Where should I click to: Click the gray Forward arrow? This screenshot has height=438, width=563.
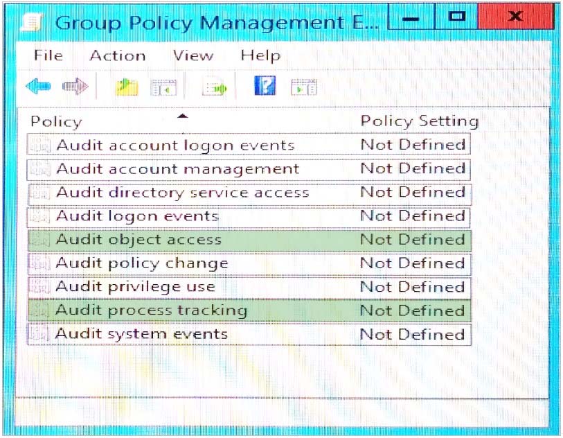tap(75, 87)
